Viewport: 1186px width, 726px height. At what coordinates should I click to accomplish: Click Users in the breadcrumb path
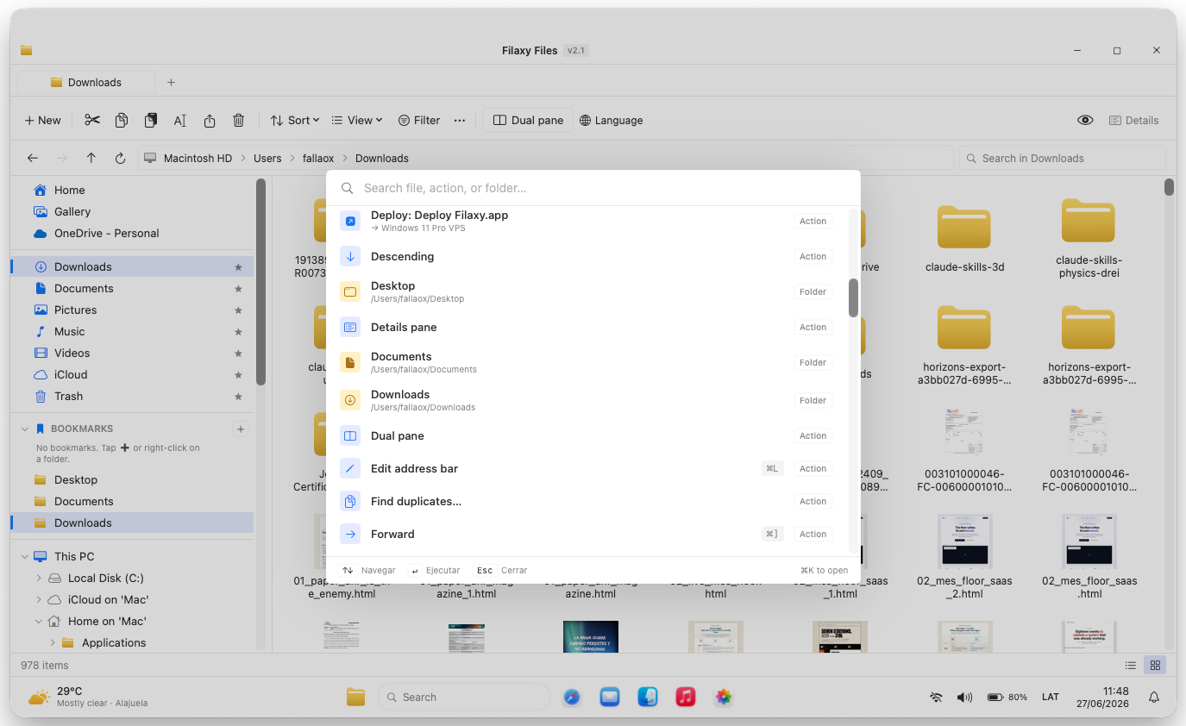[267, 158]
